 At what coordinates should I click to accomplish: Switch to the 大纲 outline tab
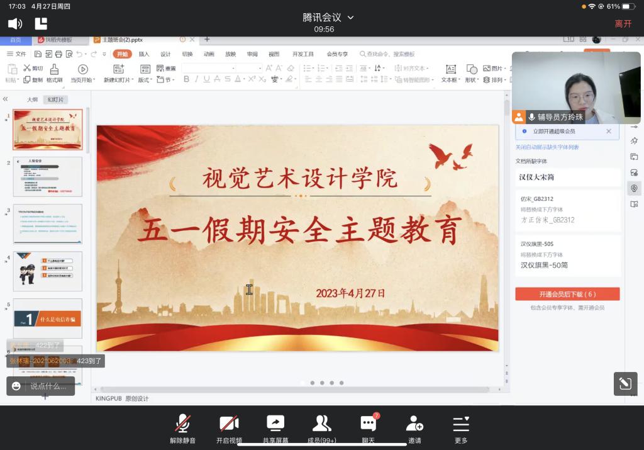coord(32,99)
